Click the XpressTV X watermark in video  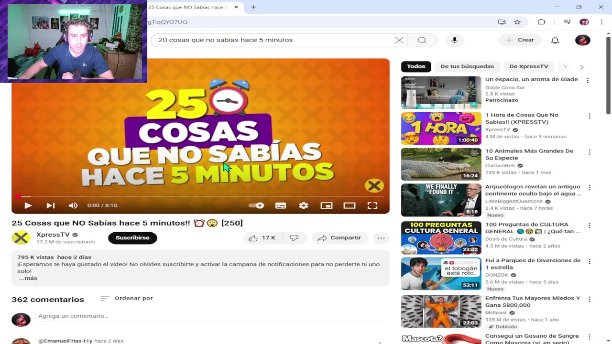374,186
